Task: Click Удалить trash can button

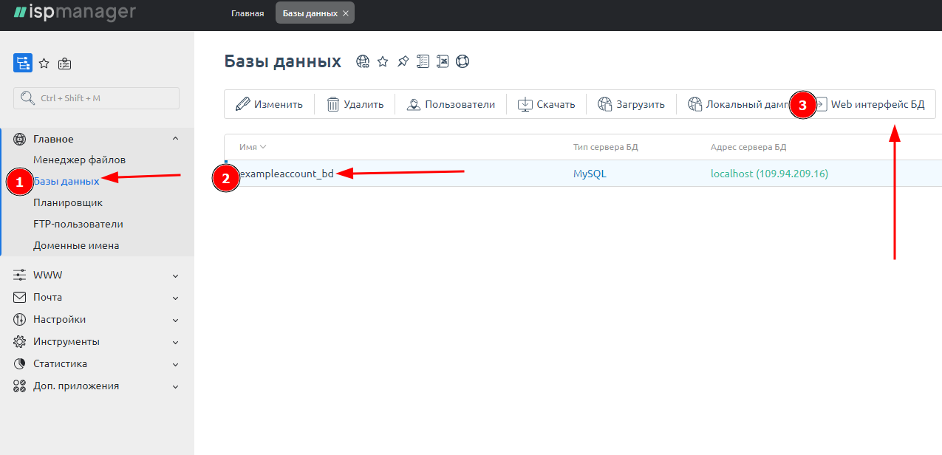Action: point(355,104)
